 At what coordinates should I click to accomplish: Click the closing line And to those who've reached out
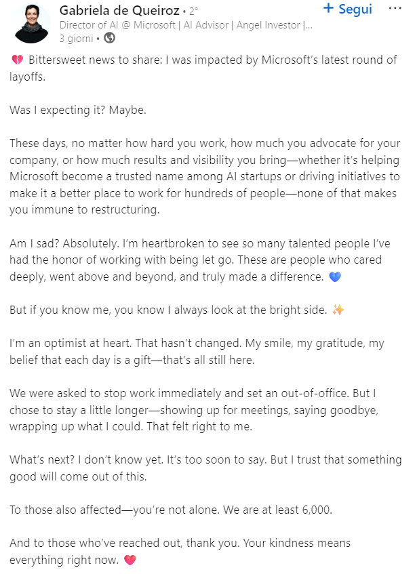click(180, 552)
